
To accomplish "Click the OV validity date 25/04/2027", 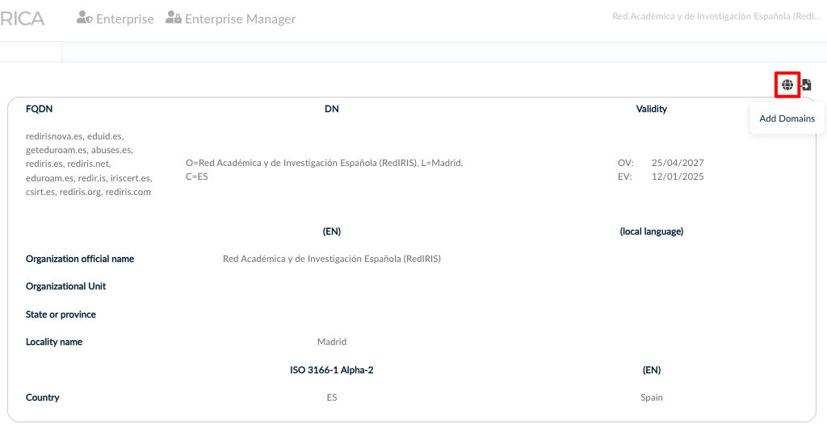I will pyautogui.click(x=678, y=163).
